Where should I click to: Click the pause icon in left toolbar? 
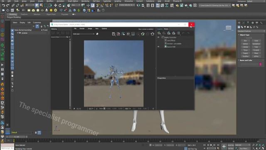[x=2, y=70]
